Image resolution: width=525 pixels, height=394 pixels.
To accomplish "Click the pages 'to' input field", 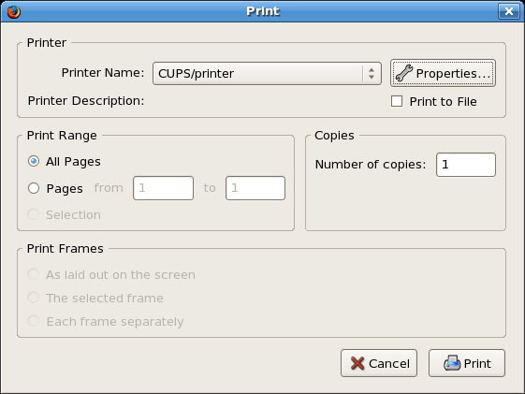I will point(255,188).
